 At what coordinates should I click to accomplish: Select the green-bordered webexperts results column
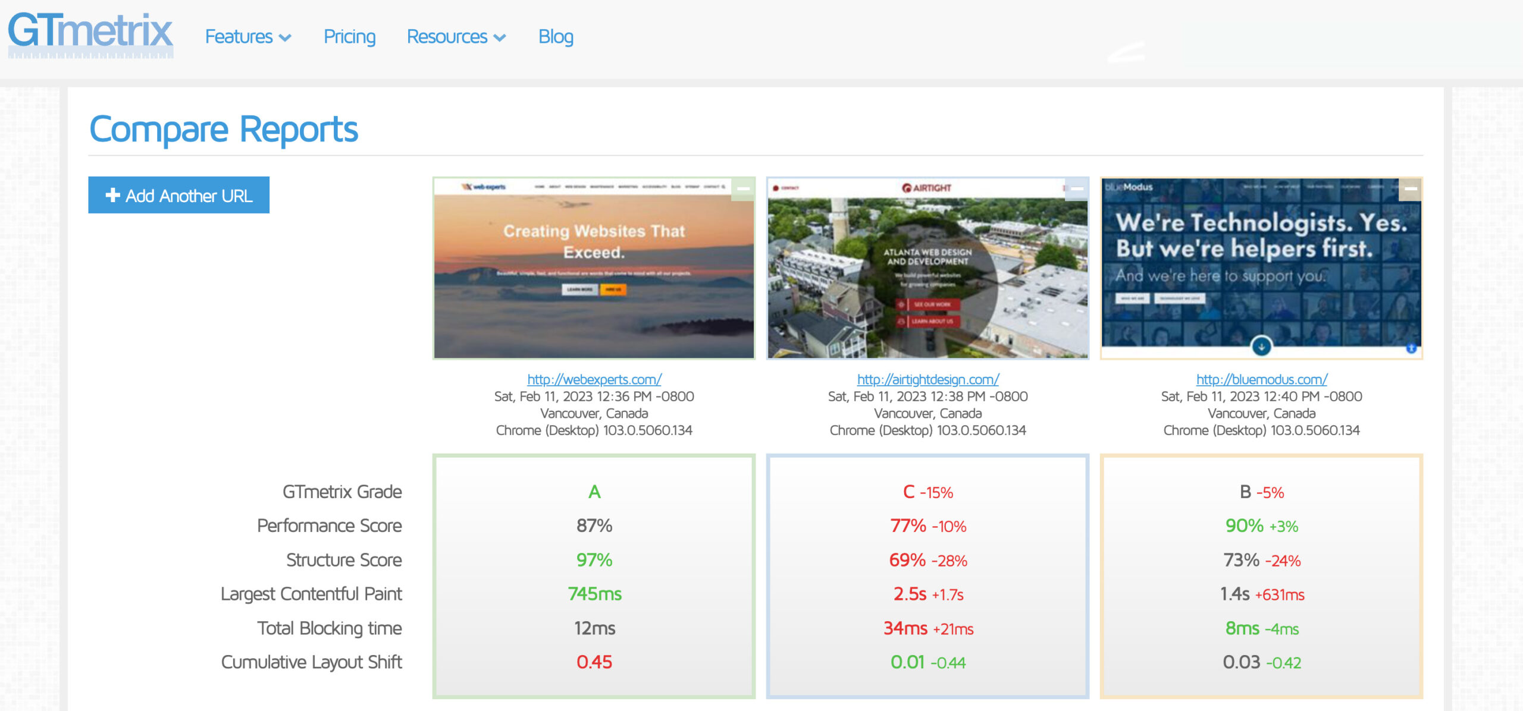click(x=594, y=575)
